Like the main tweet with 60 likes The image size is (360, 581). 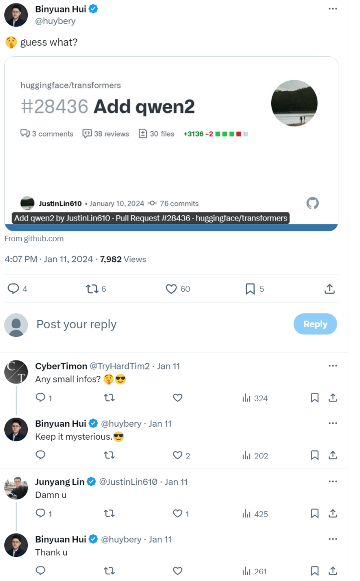click(x=171, y=289)
